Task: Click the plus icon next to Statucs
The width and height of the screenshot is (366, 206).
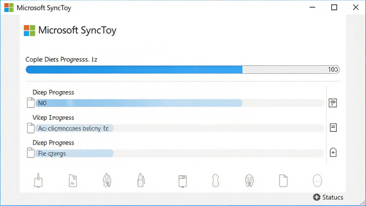Action: [317, 197]
